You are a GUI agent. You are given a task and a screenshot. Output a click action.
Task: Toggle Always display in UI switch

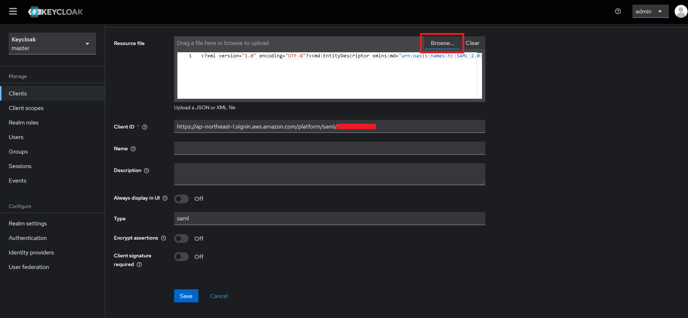181,199
